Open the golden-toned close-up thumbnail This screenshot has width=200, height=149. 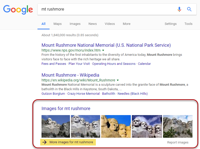[x=116, y=126]
